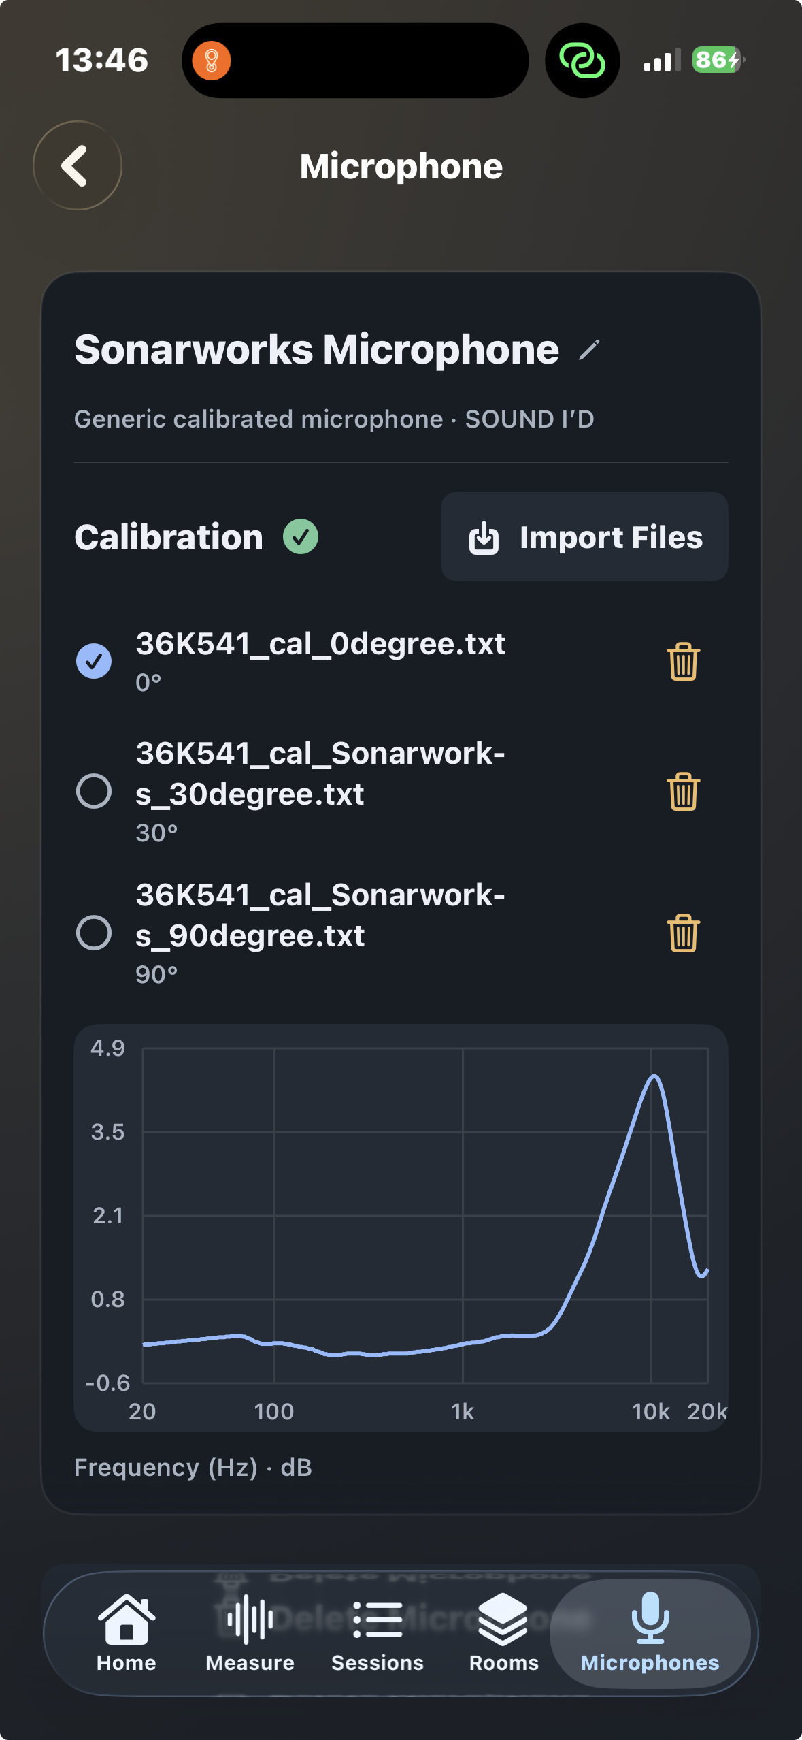Viewport: 802px width, 1740px height.
Task: Tap the battery indicator in status bar
Action: coord(718,60)
